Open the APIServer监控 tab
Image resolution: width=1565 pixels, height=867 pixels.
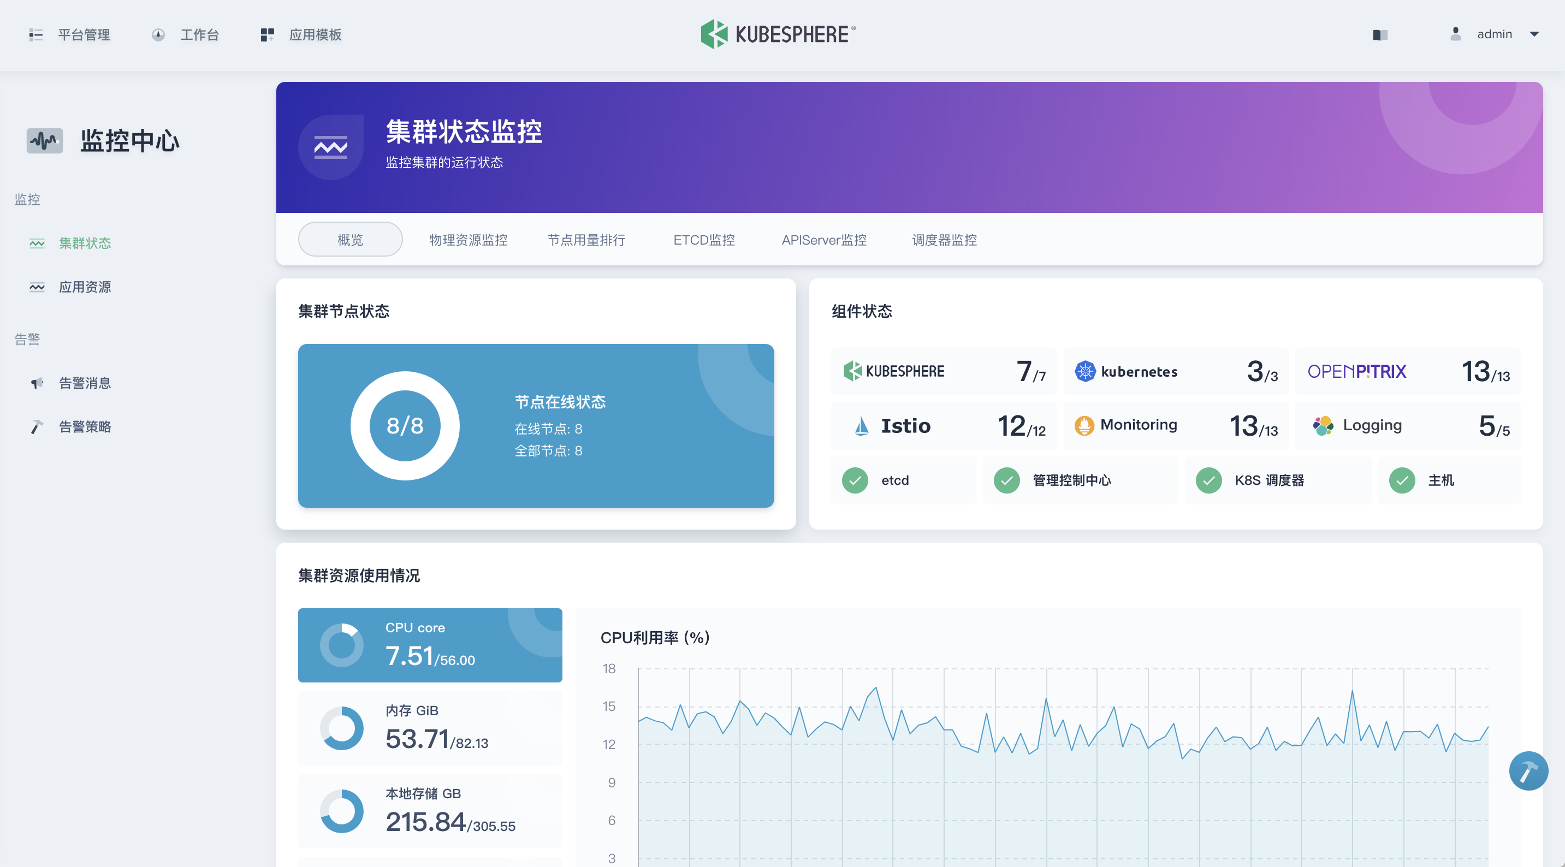824,240
